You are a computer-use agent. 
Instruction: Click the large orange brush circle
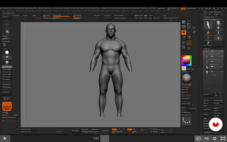pyautogui.click(x=7, y=106)
